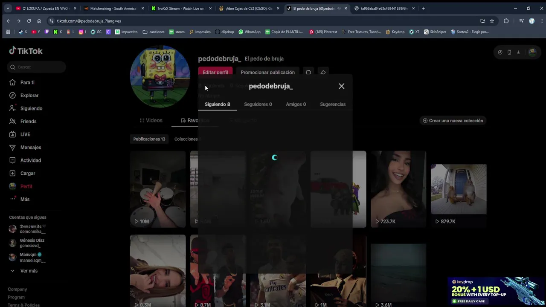Viewport: 546px width, 307px height.
Task: Open the Keydrop bookmark
Action: (x=395, y=32)
